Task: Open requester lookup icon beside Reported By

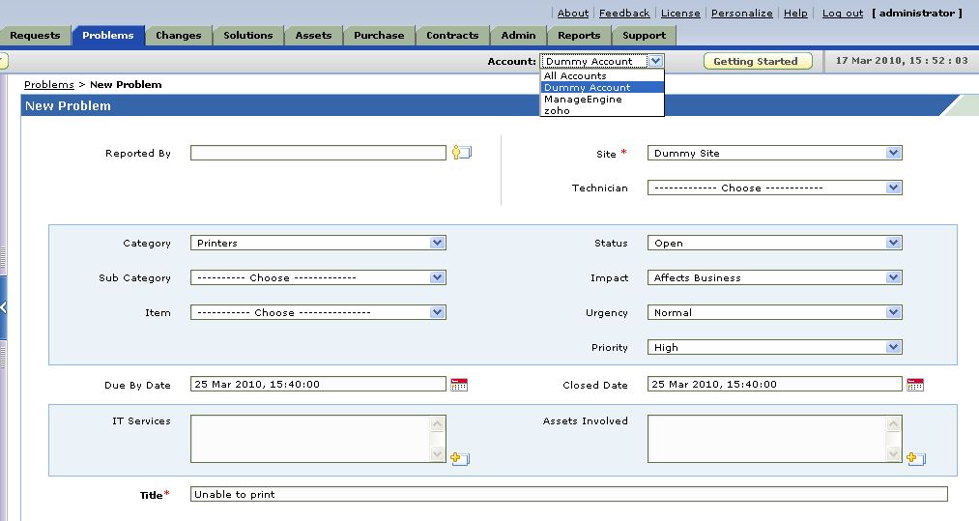Action: pyautogui.click(x=461, y=153)
